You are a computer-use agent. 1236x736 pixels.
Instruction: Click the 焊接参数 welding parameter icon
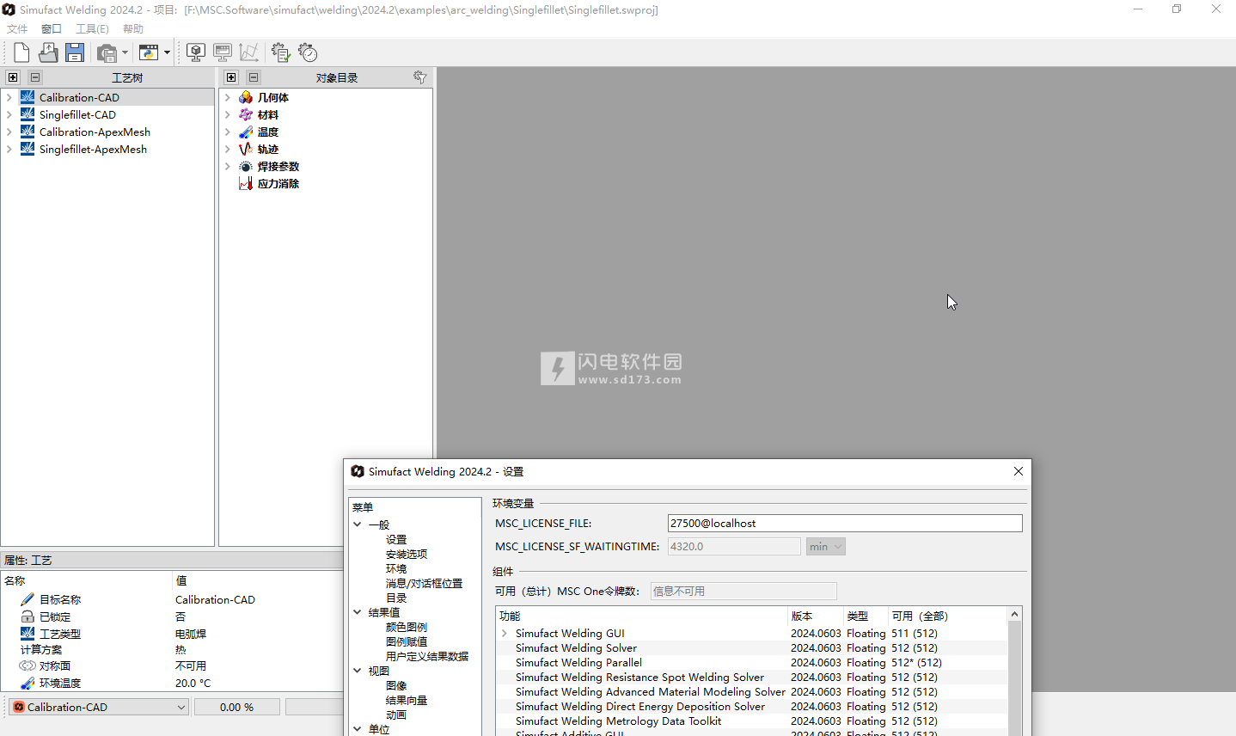coord(246,166)
